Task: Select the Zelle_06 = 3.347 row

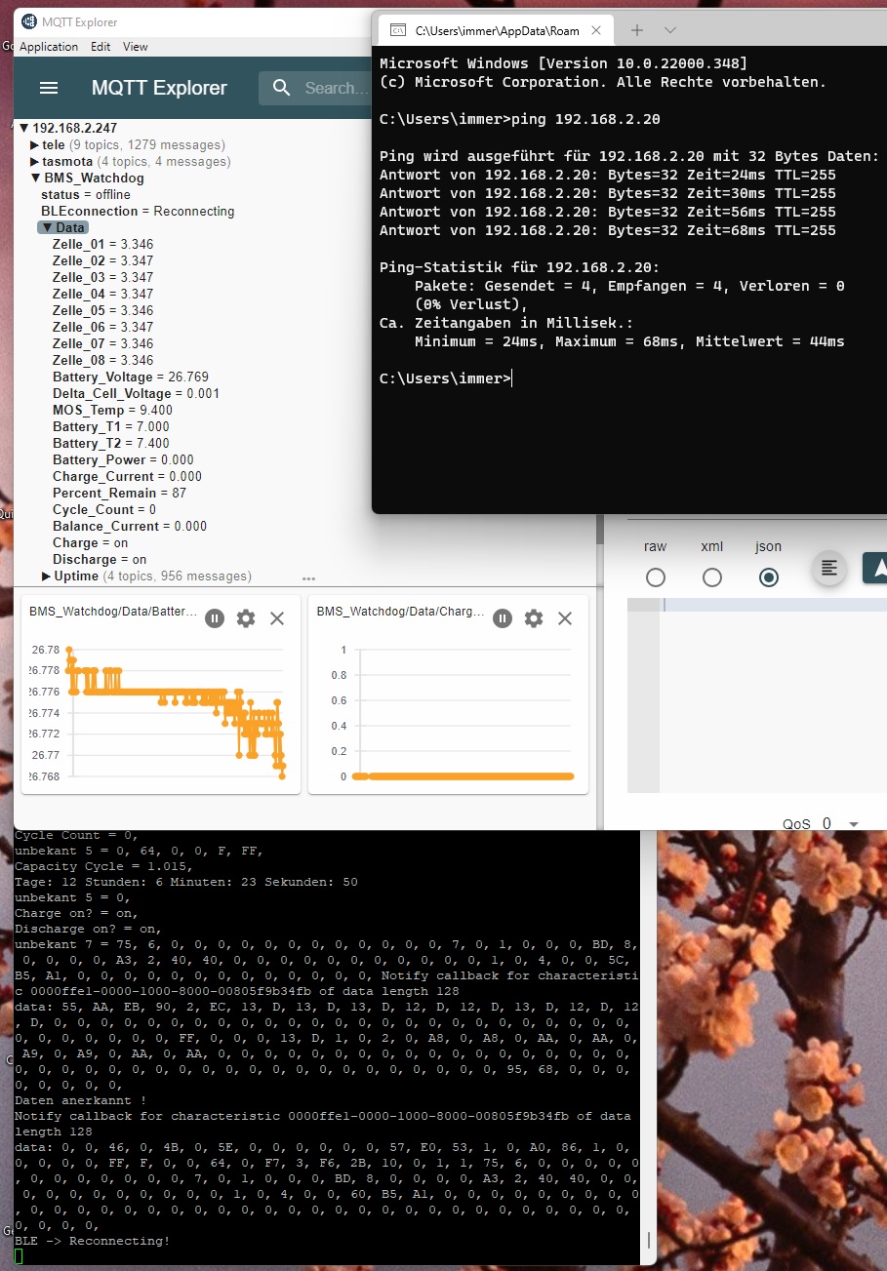Action: pyautogui.click(x=102, y=327)
